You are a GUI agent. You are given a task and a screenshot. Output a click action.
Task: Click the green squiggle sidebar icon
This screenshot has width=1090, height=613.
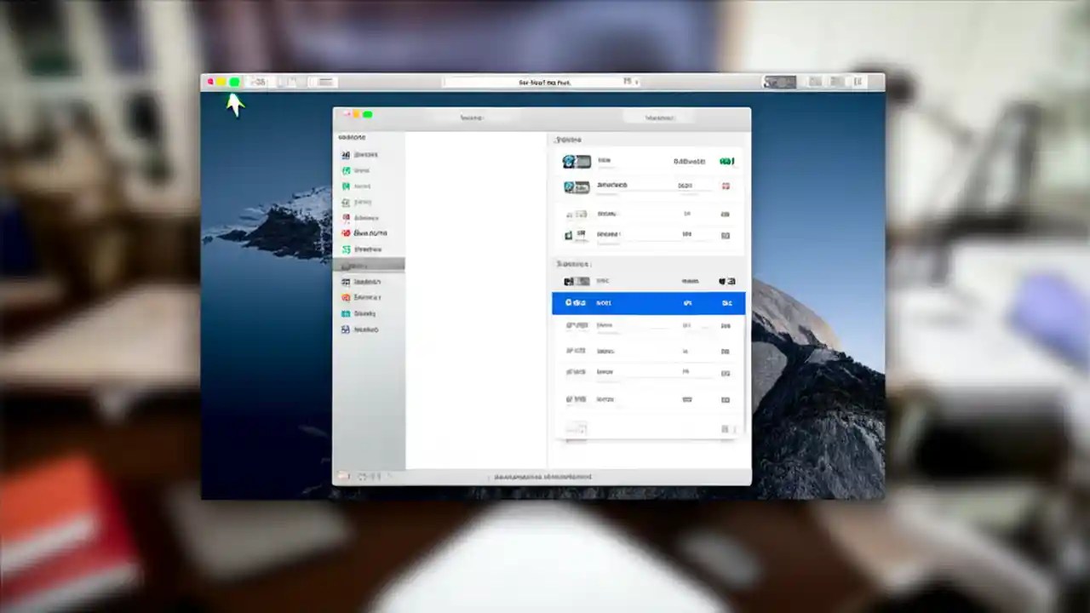point(346,249)
